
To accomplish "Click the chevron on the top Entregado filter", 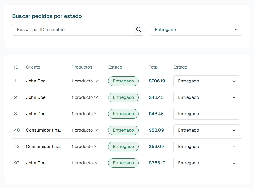I will [x=236, y=29].
